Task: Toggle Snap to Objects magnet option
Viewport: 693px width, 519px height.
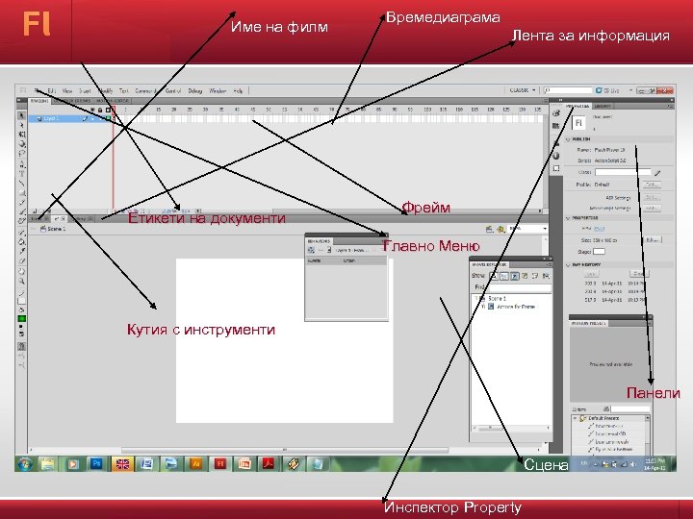Action: tap(21, 346)
